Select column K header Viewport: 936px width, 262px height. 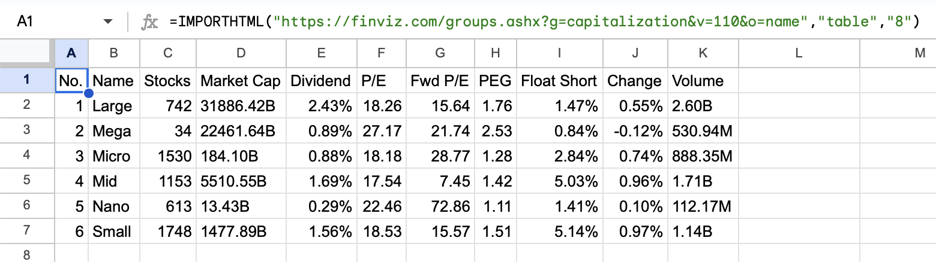click(703, 53)
